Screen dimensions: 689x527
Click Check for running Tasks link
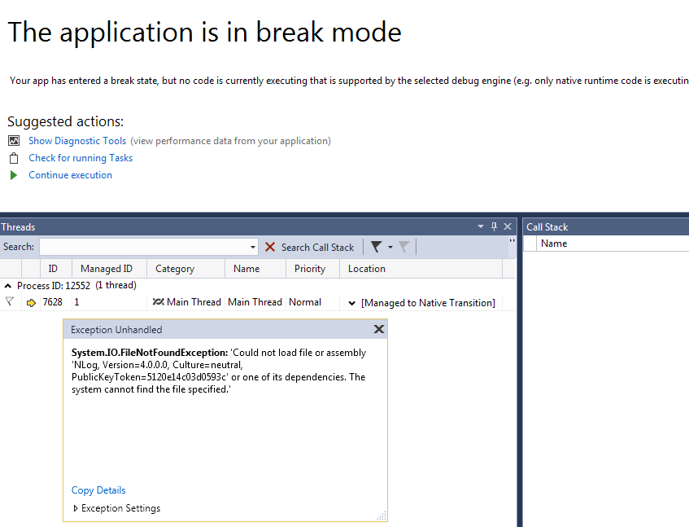pos(81,158)
